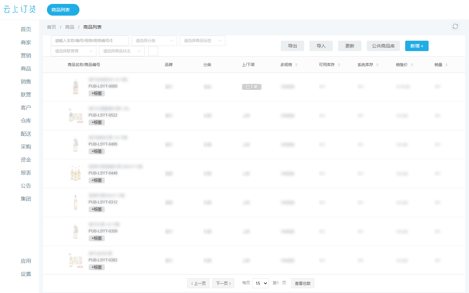
Task: Click the blank button beside 请选择商品状态
Action: (153, 51)
